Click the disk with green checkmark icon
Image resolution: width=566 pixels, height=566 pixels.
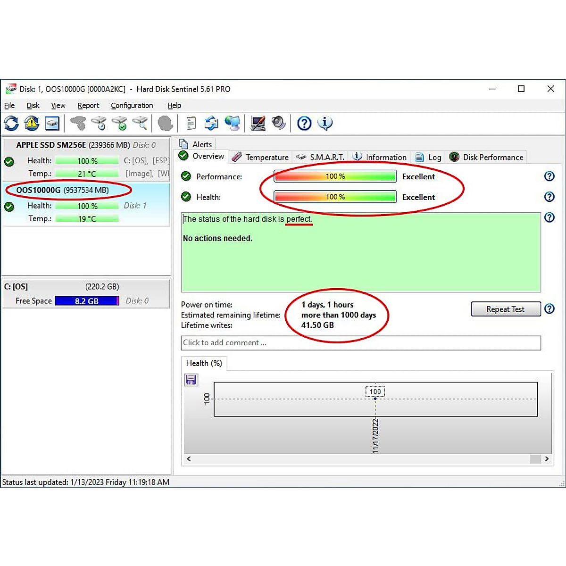point(120,124)
